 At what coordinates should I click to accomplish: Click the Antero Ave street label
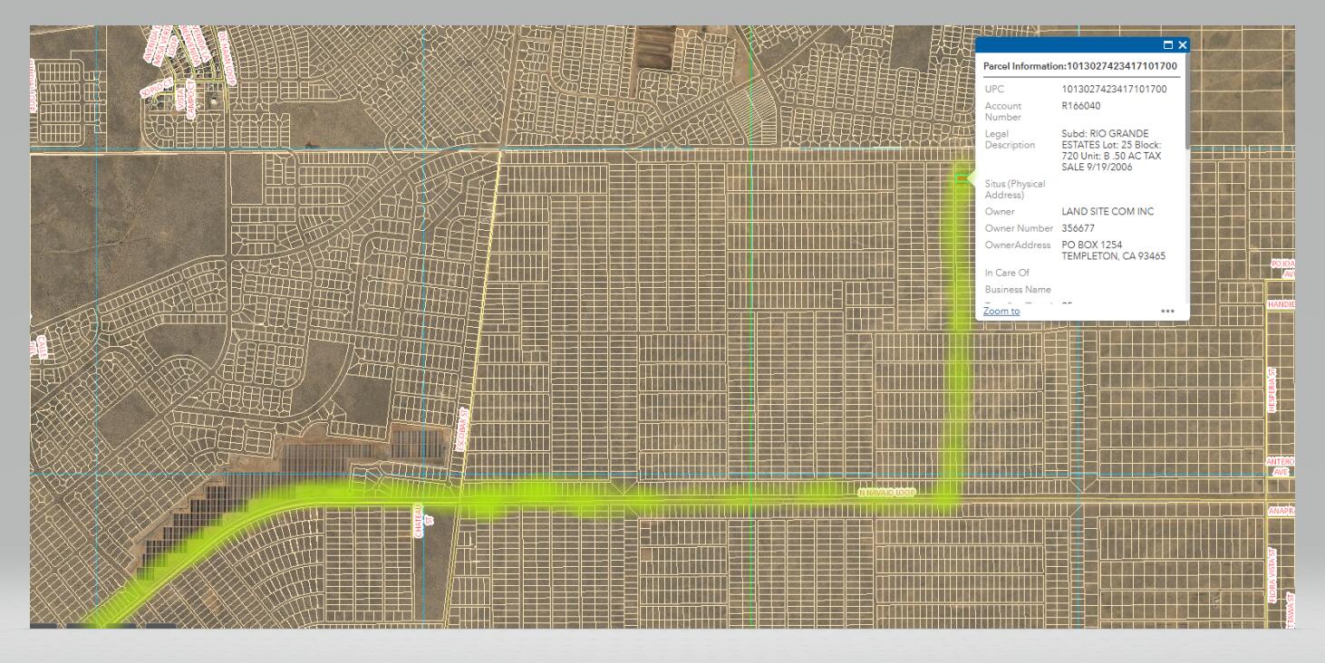click(x=1281, y=466)
